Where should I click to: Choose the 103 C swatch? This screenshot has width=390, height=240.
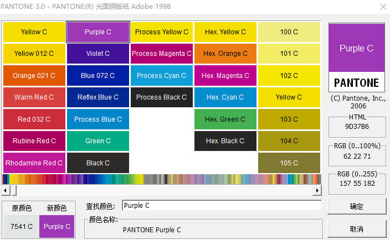tap(289, 119)
